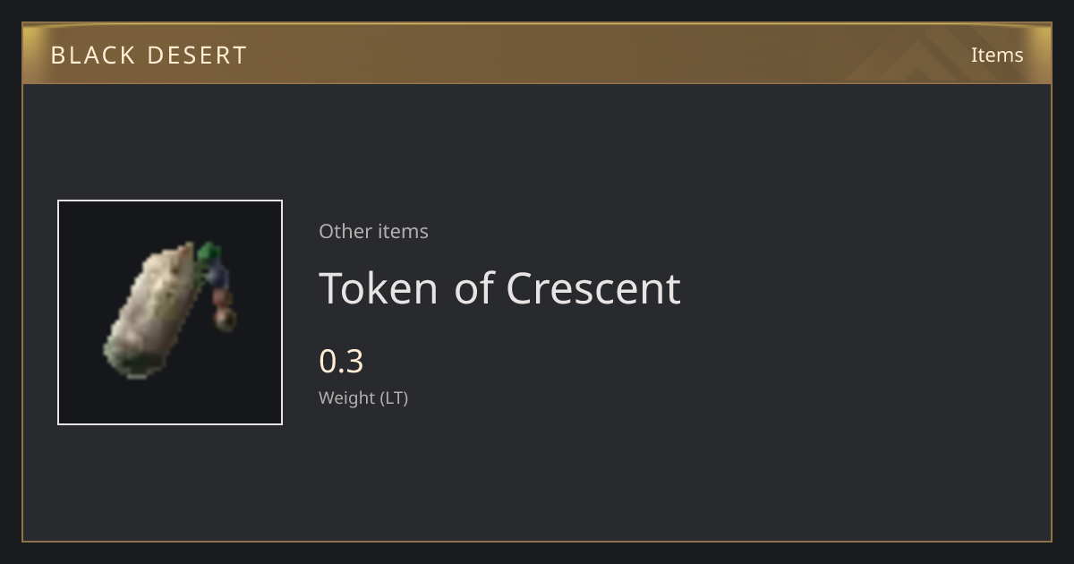Click the word BLACK in the header

tap(93, 56)
